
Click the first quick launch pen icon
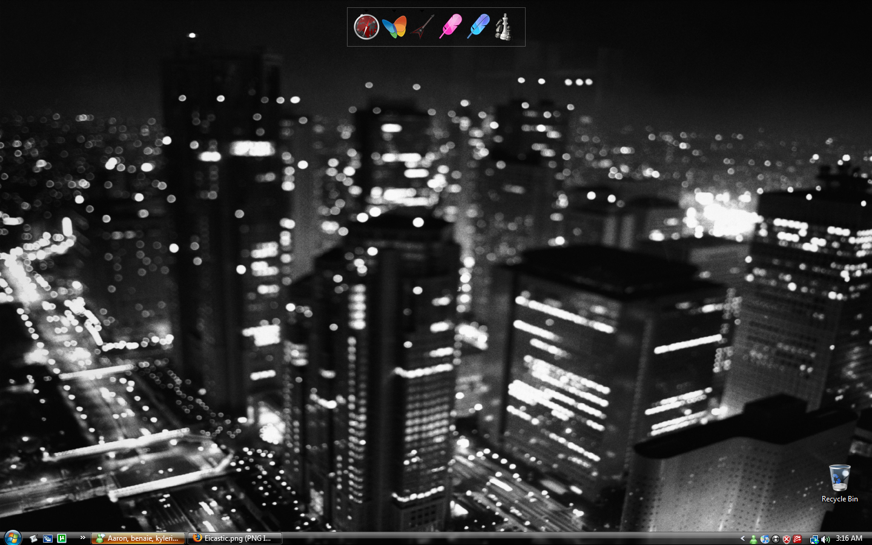33,538
